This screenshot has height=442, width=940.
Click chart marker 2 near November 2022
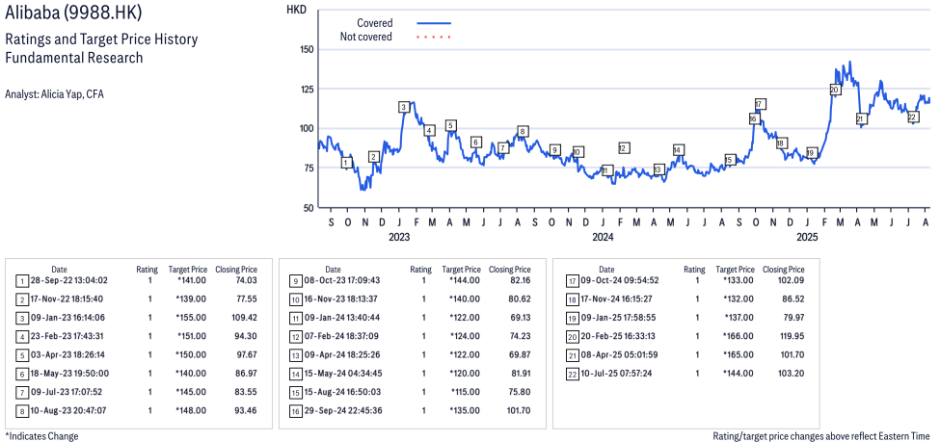pos(374,157)
